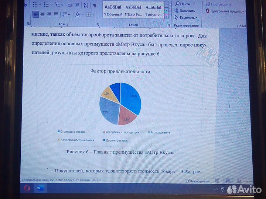Image resolution: width=266 pixels, height=199 pixels.
Task: Center the paragraph text
Action: click(x=42, y=14)
